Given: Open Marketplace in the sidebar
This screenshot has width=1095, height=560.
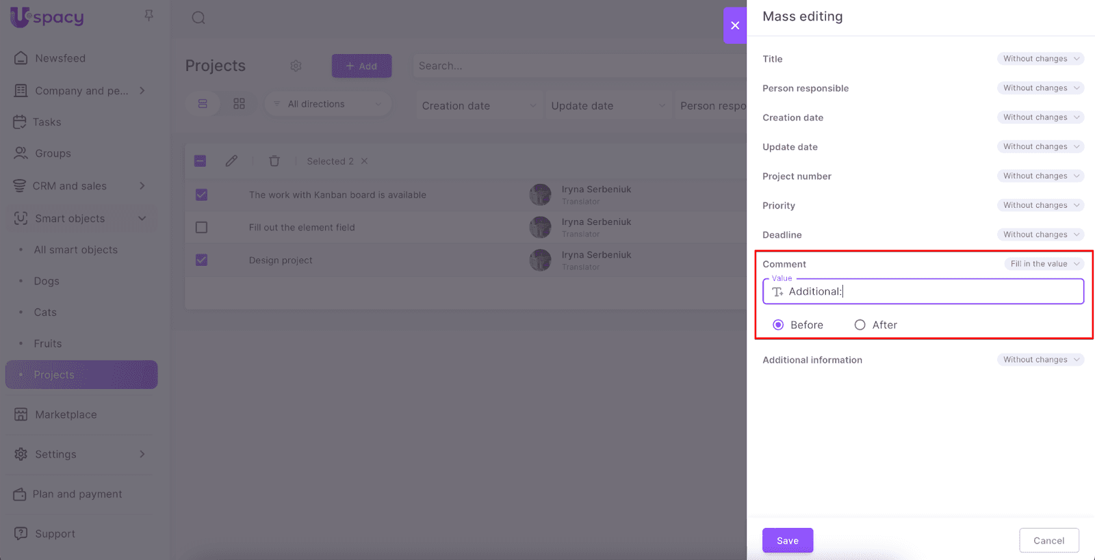Looking at the screenshot, I should pyautogui.click(x=66, y=414).
